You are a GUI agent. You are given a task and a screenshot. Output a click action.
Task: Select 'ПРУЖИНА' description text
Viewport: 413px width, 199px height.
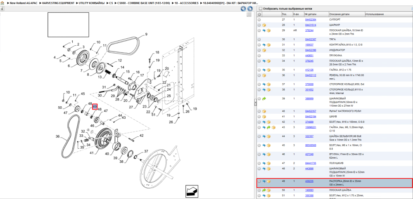pos(335,56)
